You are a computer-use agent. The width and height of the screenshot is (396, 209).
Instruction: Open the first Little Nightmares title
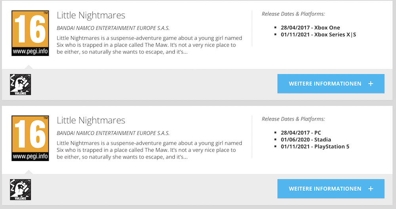click(91, 15)
